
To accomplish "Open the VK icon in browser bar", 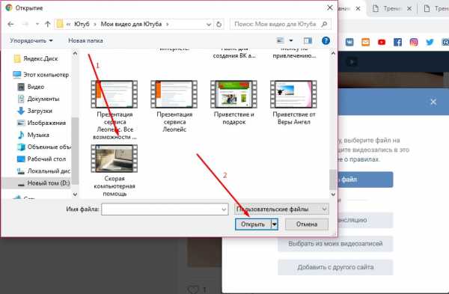I will [x=349, y=43].
